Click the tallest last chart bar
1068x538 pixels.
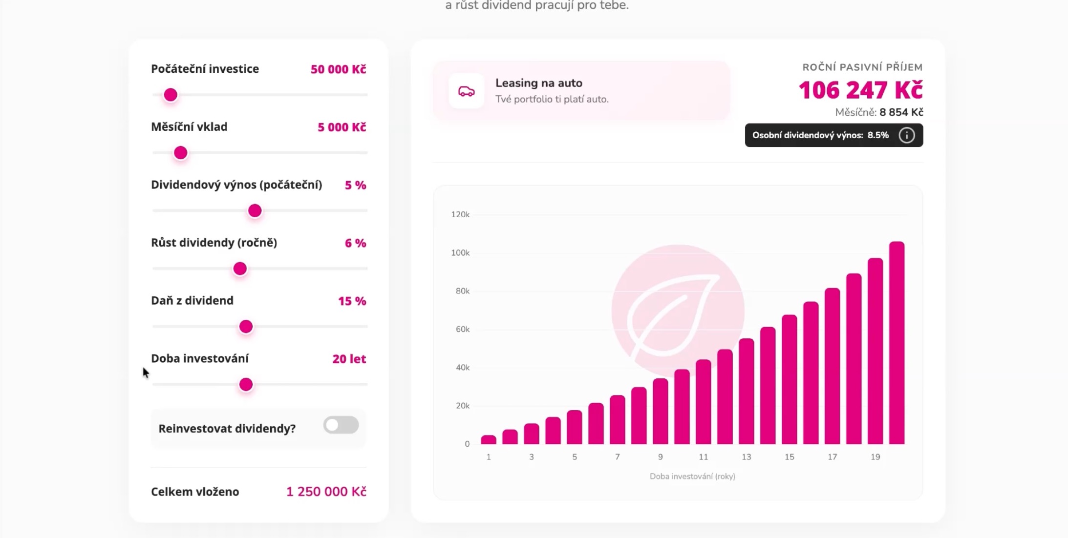[x=897, y=342]
